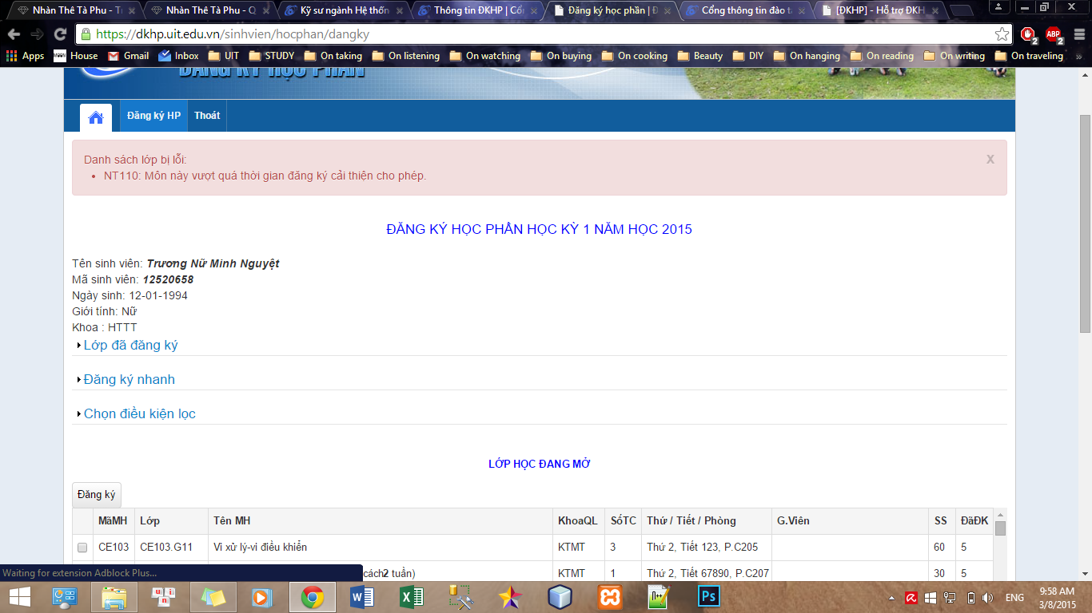Open the XAMPP icon in the taskbar
The width and height of the screenshot is (1092, 613).
point(610,596)
